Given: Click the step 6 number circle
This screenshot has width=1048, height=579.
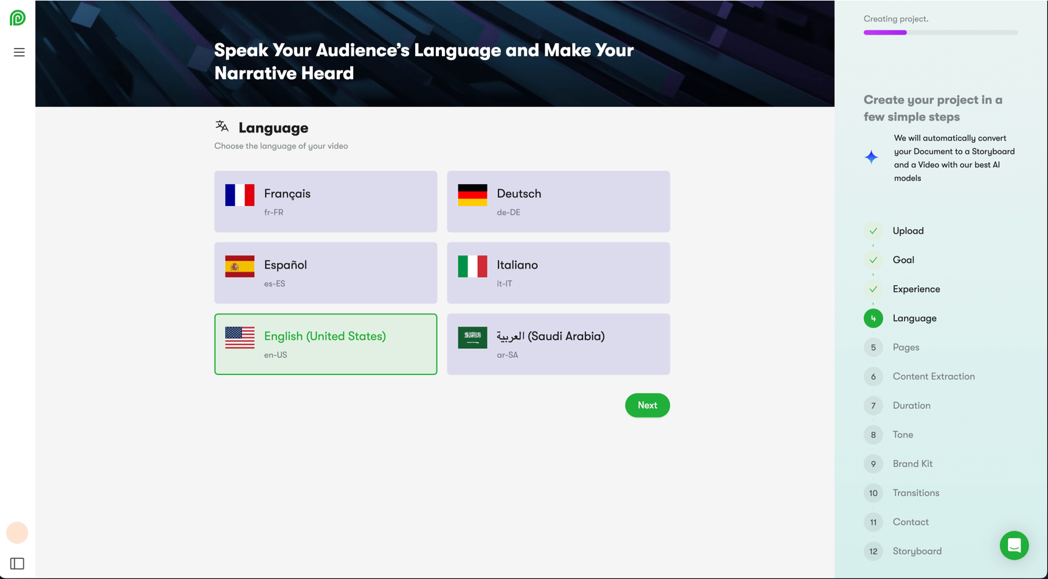Looking at the screenshot, I should 873,377.
